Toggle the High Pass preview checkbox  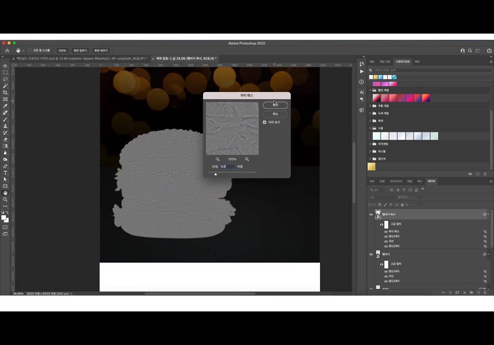pyautogui.click(x=265, y=122)
